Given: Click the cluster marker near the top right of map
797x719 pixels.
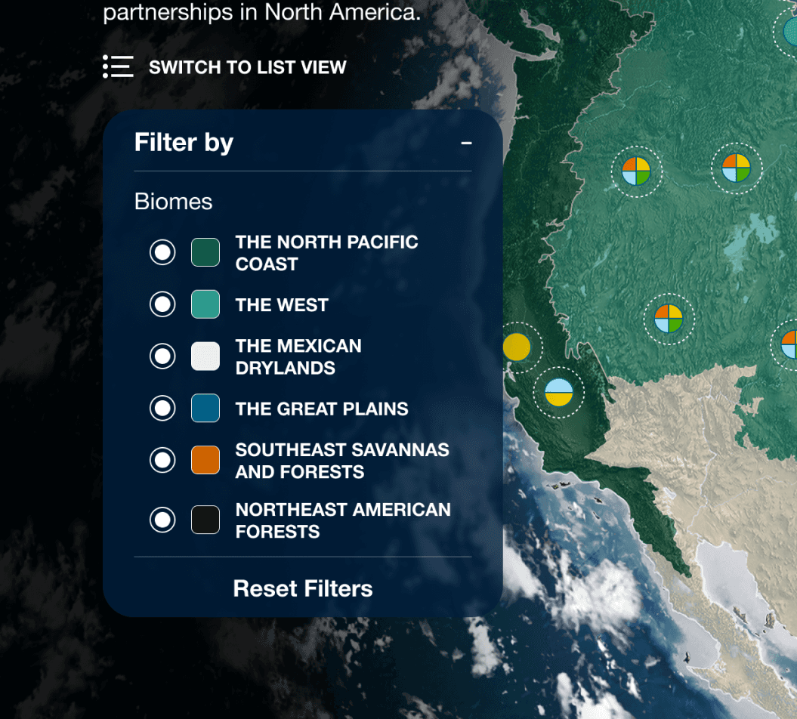Looking at the screenshot, I should (736, 168).
